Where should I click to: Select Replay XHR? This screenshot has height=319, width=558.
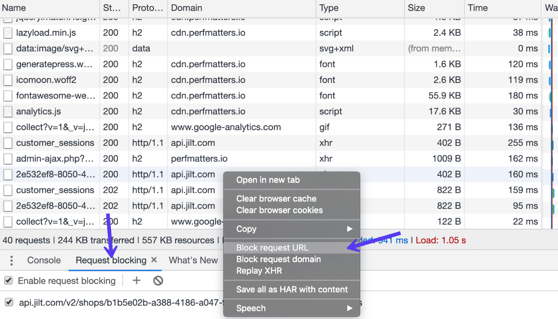pos(258,270)
